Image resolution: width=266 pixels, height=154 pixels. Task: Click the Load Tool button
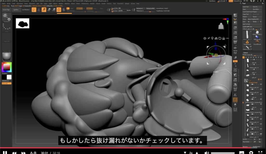[247, 7]
